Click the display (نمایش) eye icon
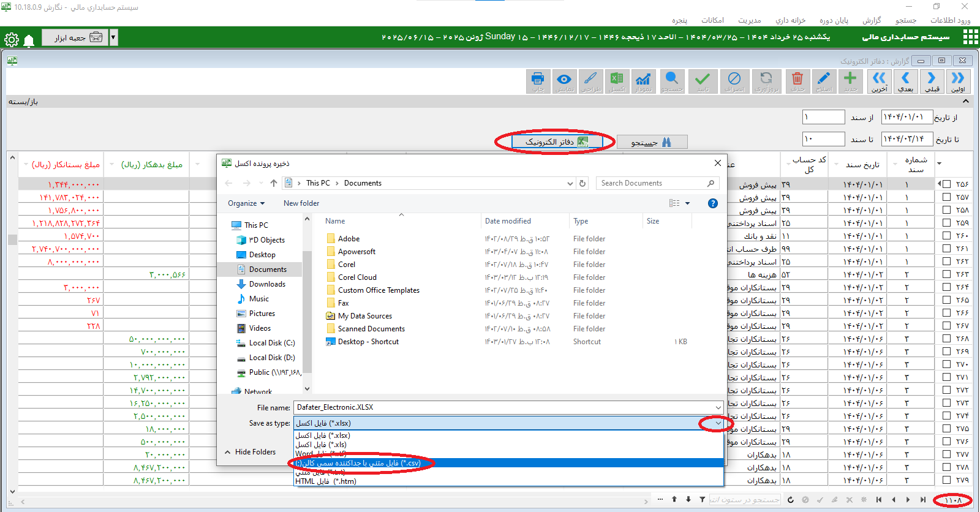 click(x=564, y=81)
